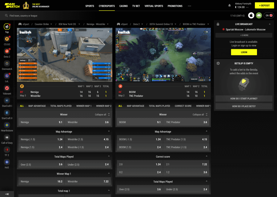Select Total Maps Played tab in Nemiga match

click(x=61, y=106)
